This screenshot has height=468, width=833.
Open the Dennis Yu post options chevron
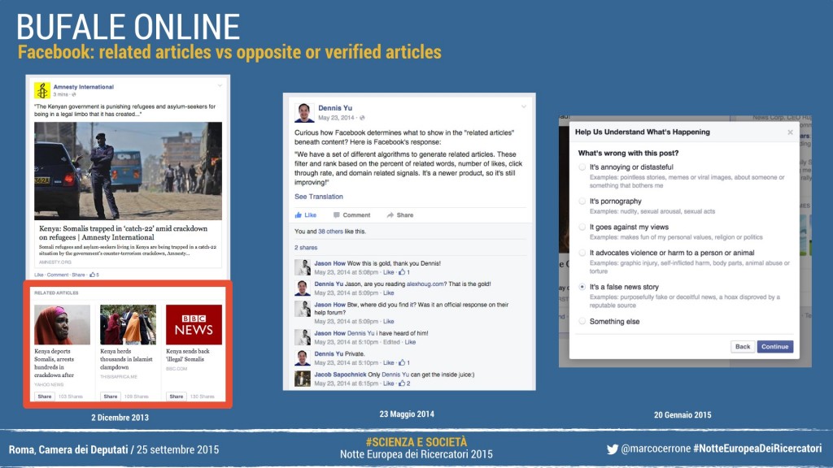coord(523,107)
